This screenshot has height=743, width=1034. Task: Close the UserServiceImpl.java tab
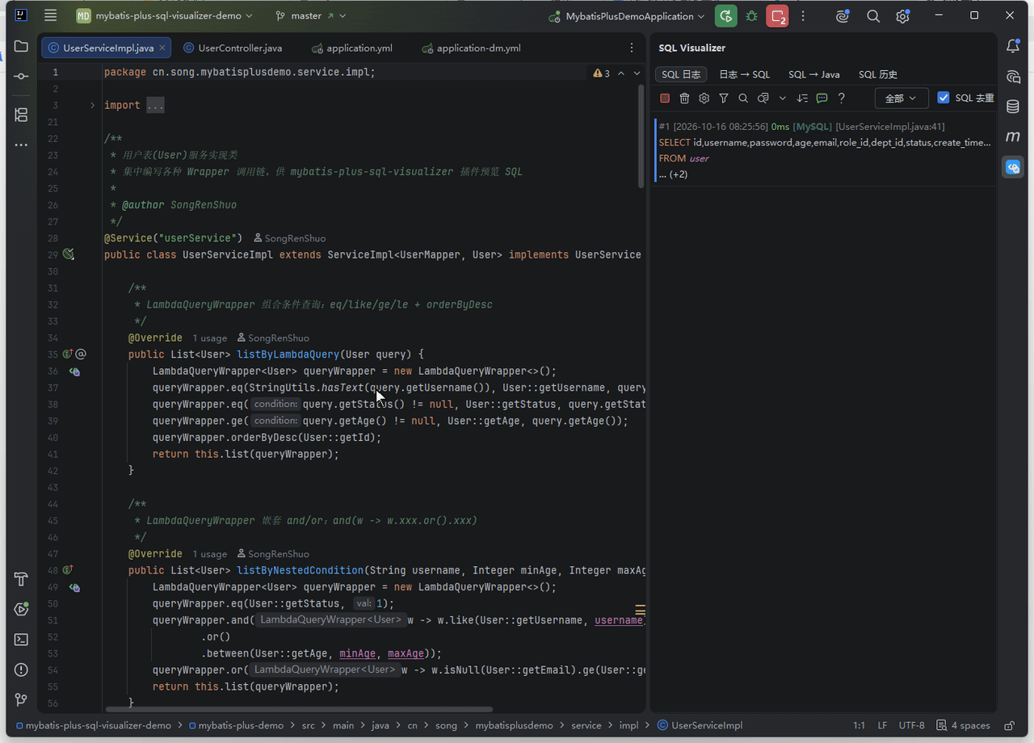(162, 48)
